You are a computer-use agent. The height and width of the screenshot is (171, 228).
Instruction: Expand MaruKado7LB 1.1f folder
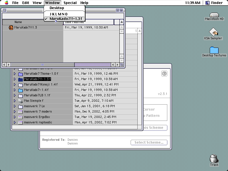coord(15,95)
